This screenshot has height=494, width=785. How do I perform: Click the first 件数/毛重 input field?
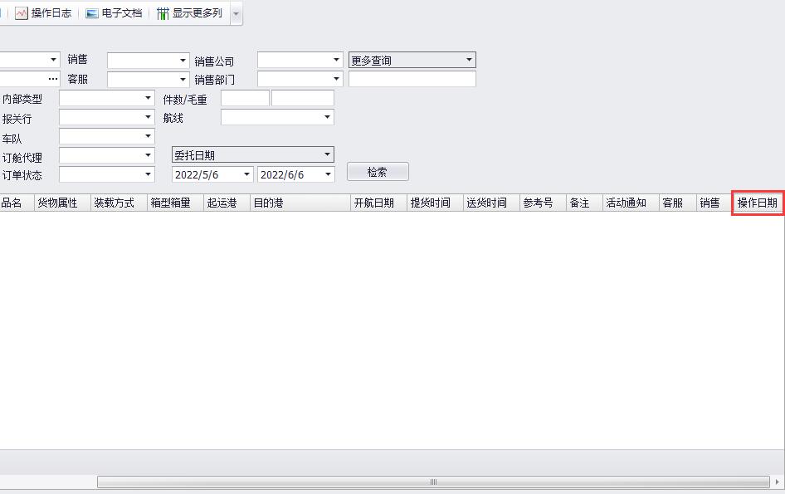click(245, 98)
